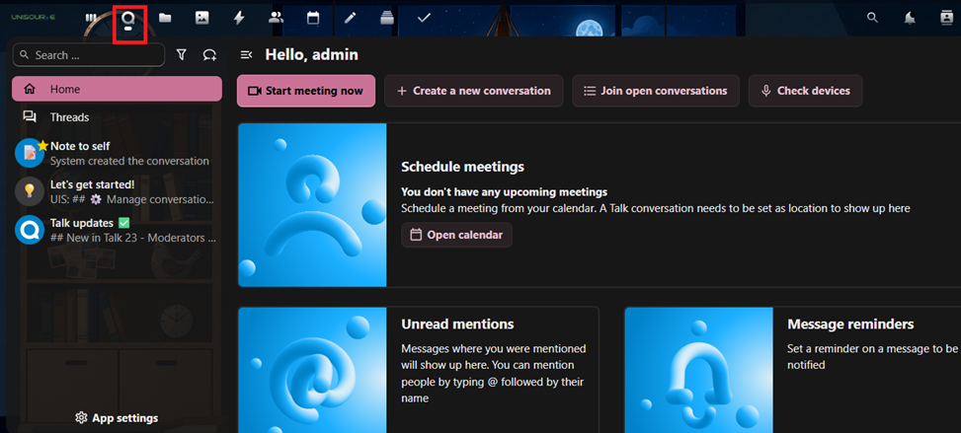Open unified search magnifier in top bar
Viewport: 961px width, 433px height.
point(872,18)
